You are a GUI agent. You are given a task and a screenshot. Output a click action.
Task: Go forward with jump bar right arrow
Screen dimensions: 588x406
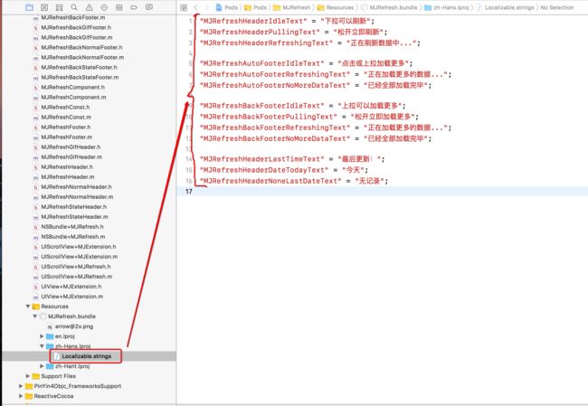pyautogui.click(x=206, y=7)
